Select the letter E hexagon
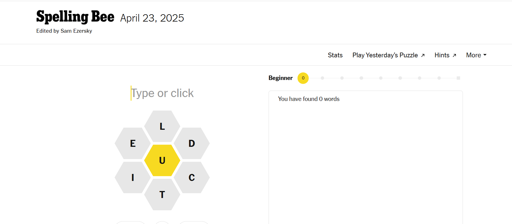 (133, 143)
